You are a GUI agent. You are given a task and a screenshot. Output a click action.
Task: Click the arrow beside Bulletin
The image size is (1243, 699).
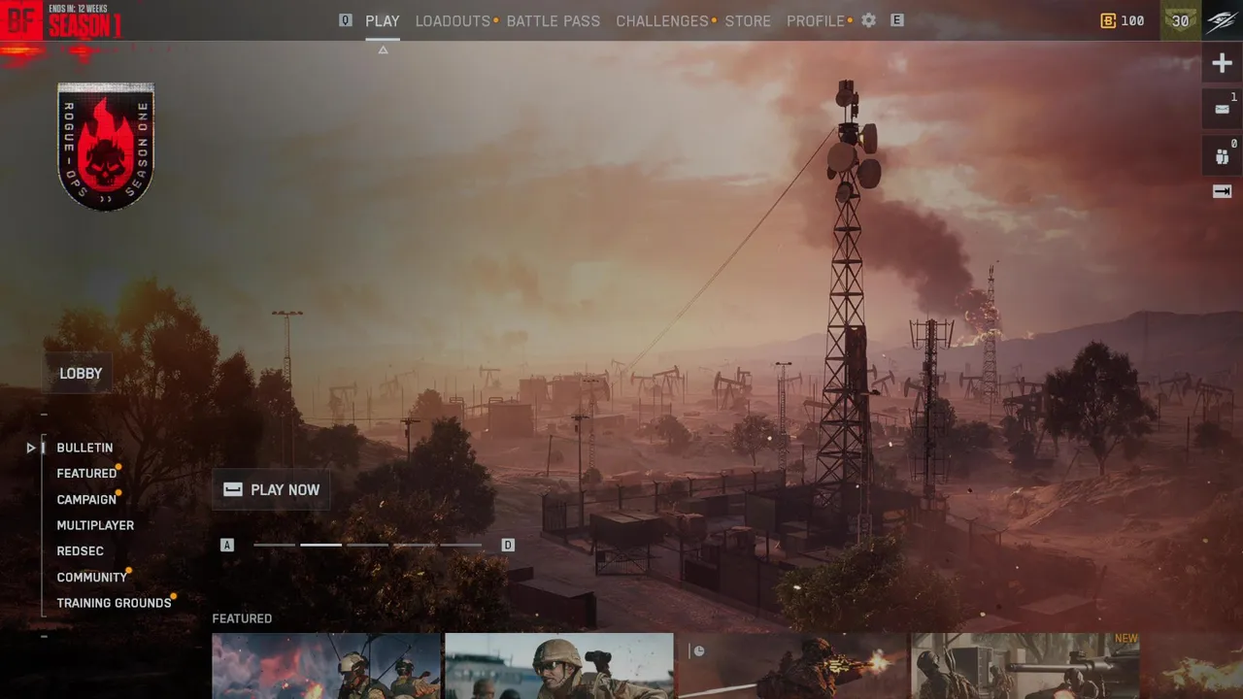[31, 448]
